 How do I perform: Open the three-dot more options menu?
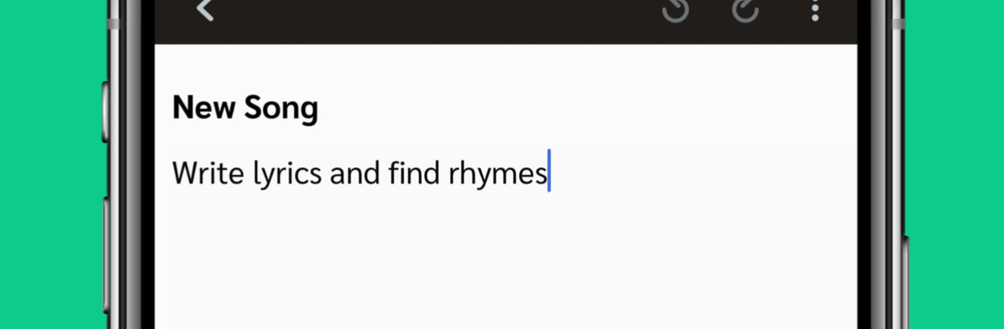(x=815, y=10)
